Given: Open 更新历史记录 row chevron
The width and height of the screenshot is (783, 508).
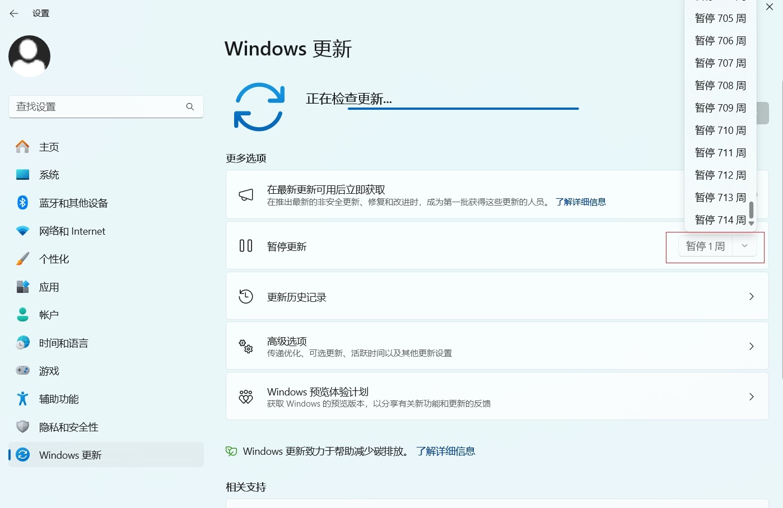Looking at the screenshot, I should click(x=752, y=296).
